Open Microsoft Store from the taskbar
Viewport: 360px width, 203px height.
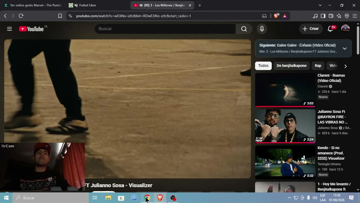121,198
